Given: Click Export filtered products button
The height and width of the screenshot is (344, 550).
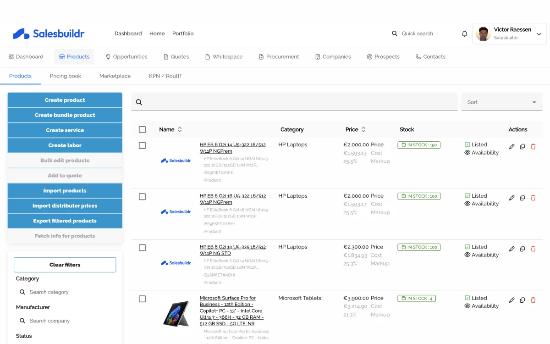Looking at the screenshot, I should [65, 221].
